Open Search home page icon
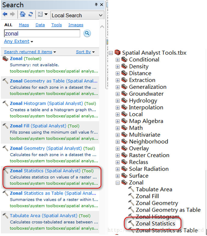 [x=23, y=14]
